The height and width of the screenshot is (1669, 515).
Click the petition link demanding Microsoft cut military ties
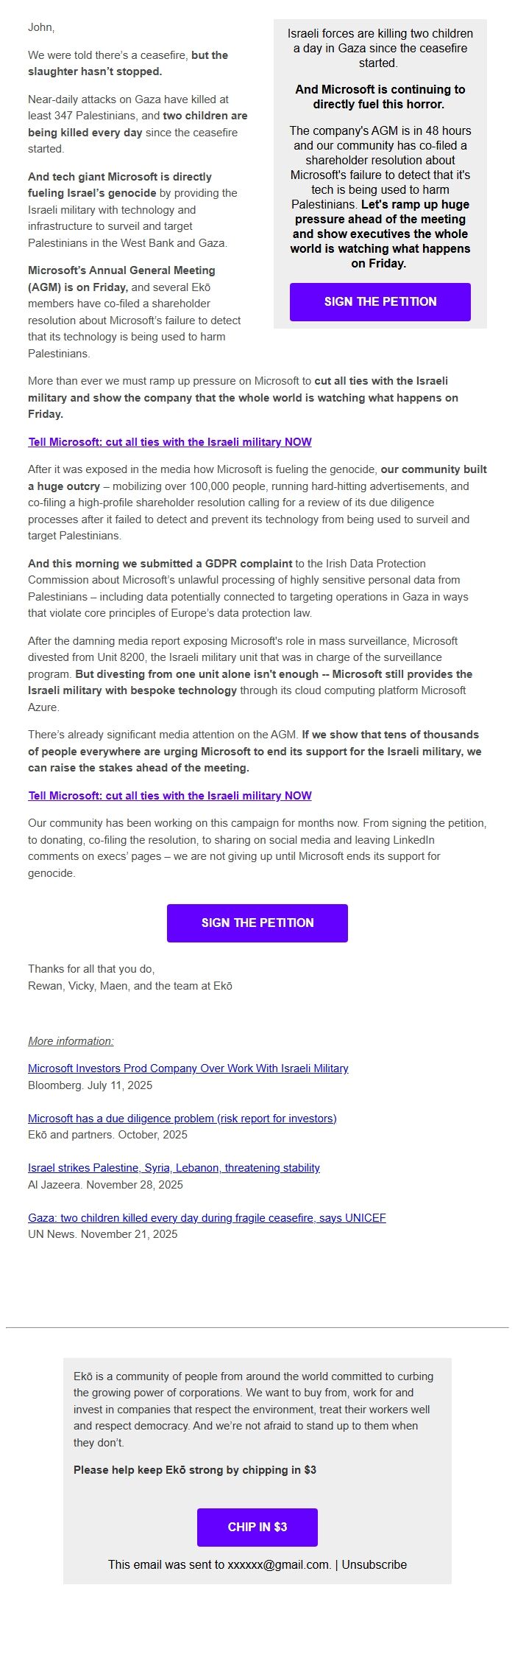169,442
